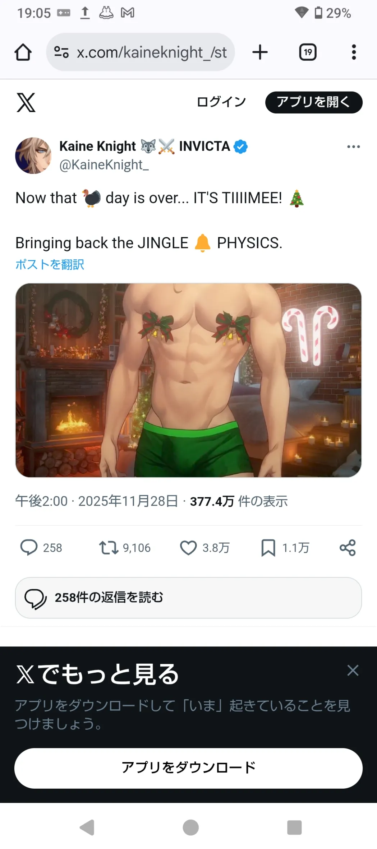Screen dimensions: 377x849
Task: Tap ポストを翻訳 translate post link
Action: pyautogui.click(x=50, y=264)
